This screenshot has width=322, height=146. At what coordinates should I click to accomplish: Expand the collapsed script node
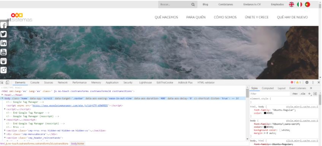point(5,109)
